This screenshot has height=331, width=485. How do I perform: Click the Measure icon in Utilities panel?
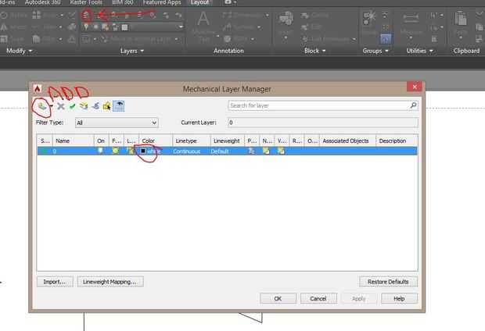pos(411,19)
